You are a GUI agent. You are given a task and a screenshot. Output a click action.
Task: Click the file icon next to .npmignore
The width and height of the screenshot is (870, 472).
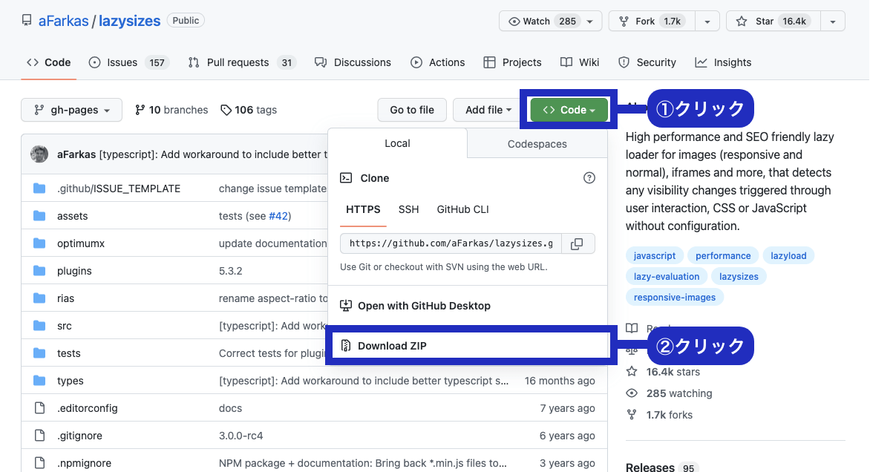39,463
